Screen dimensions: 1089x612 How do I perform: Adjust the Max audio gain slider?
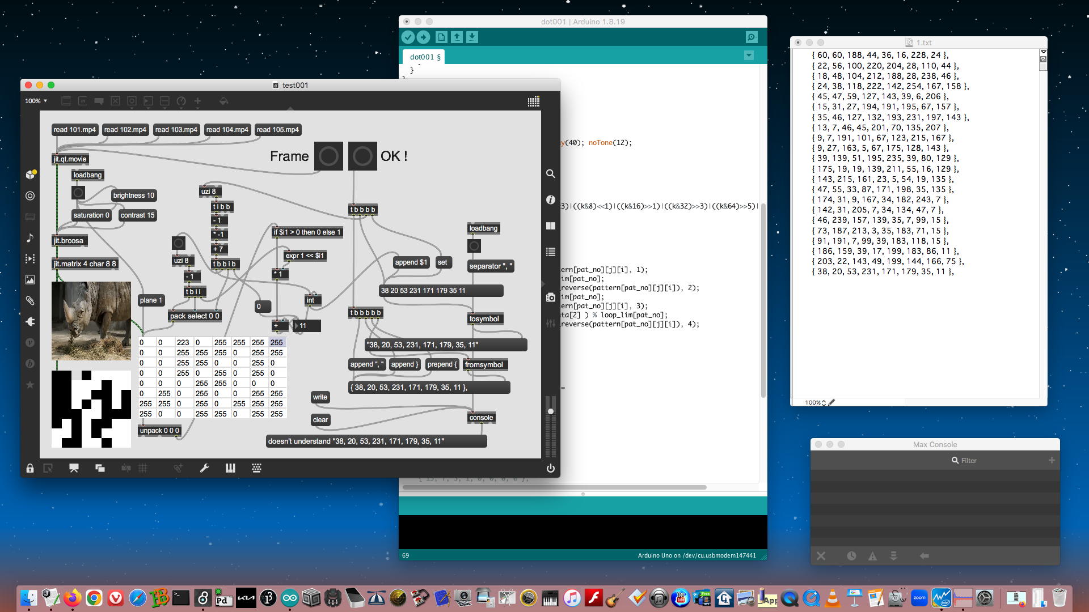[550, 411]
